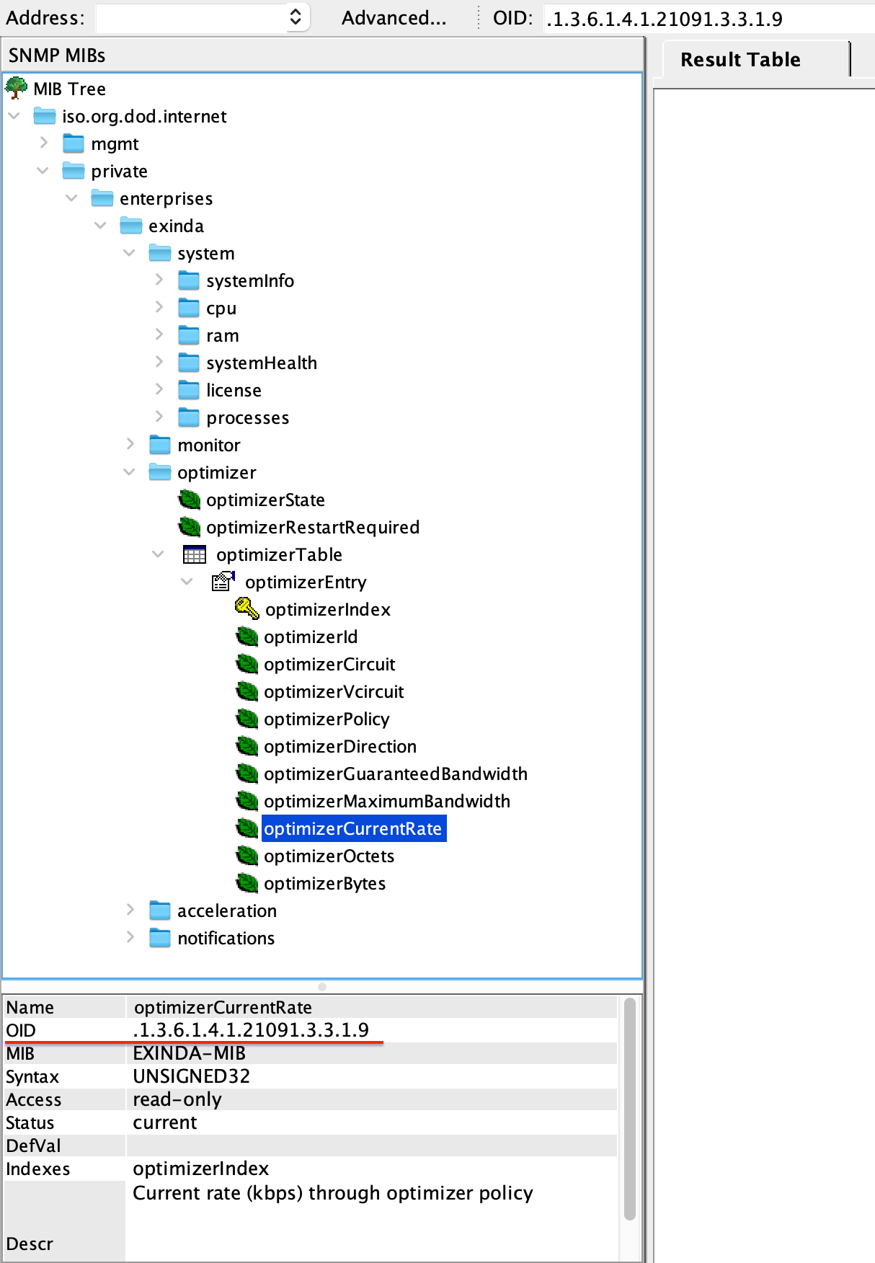Click the systemInfo folder icon
This screenshot has width=875, height=1263.
point(189,280)
